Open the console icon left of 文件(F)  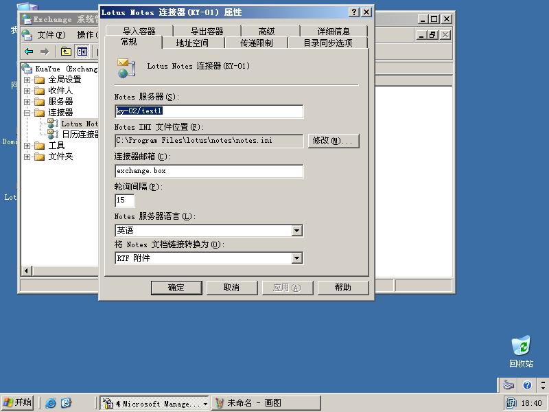click(x=27, y=35)
